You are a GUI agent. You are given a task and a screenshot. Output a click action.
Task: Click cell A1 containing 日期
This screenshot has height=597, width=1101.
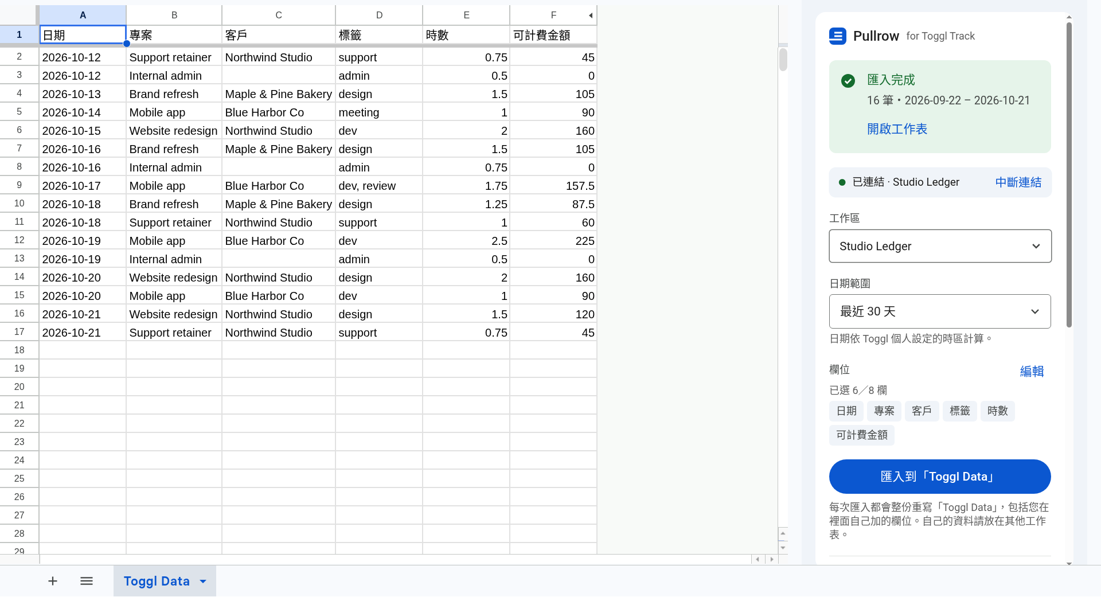point(83,35)
